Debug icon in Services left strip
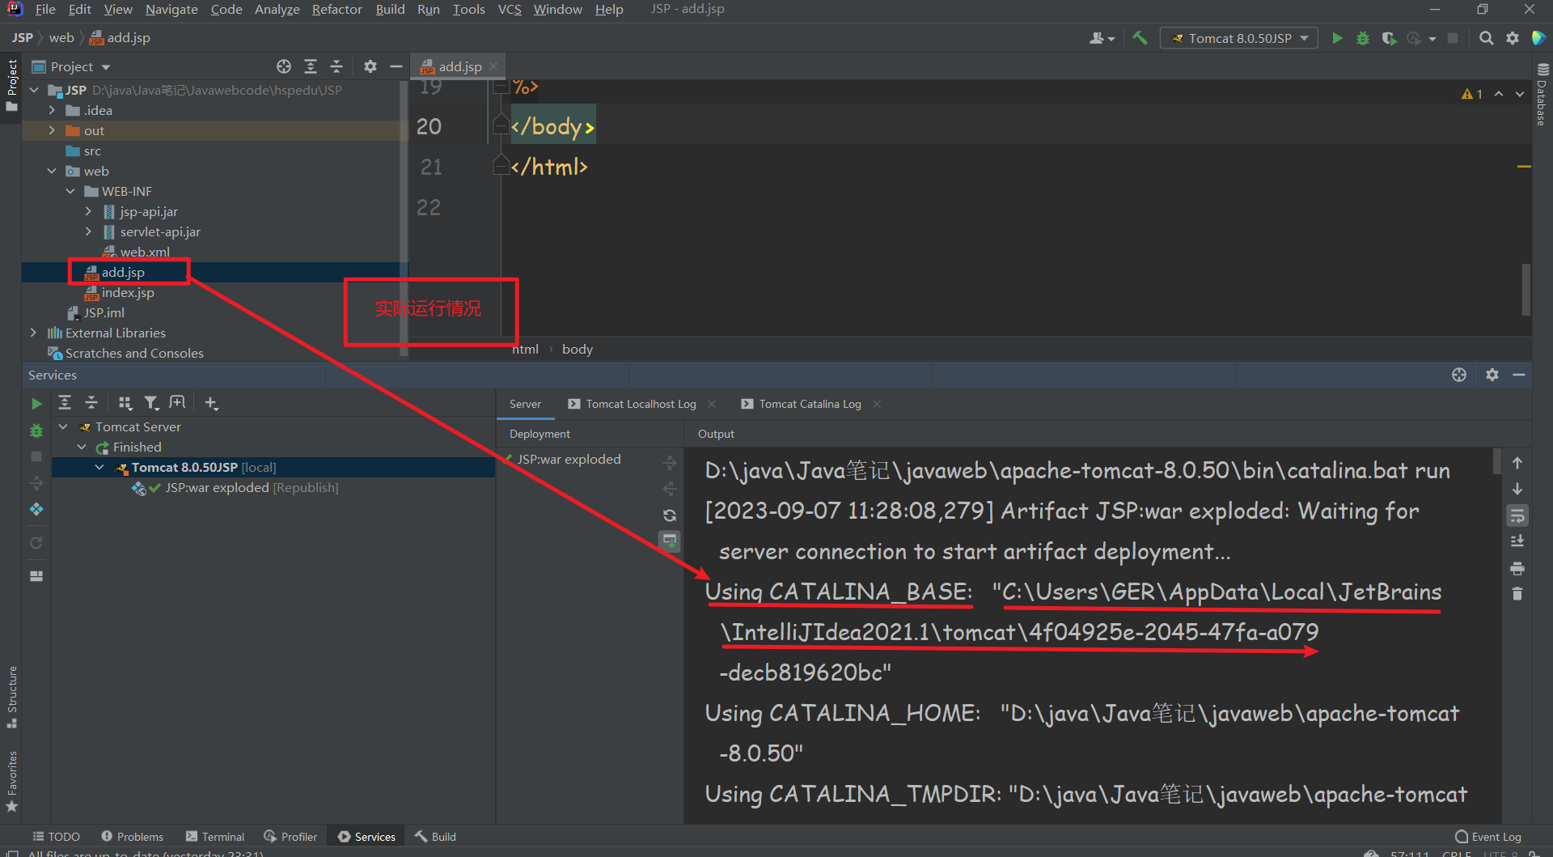 coord(36,431)
